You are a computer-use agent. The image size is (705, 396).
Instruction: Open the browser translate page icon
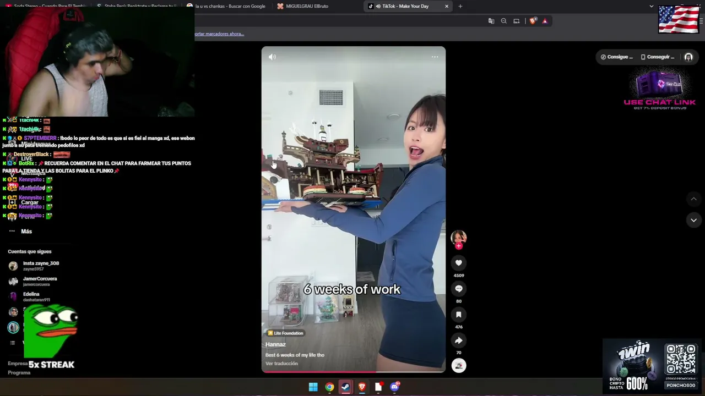click(x=491, y=21)
